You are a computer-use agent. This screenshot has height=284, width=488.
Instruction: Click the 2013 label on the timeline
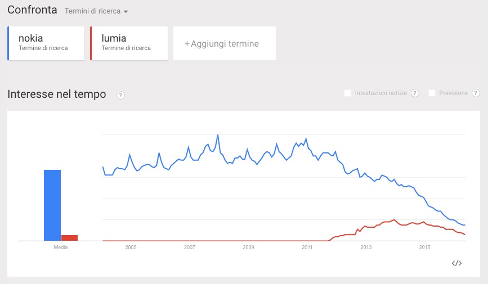(366, 247)
